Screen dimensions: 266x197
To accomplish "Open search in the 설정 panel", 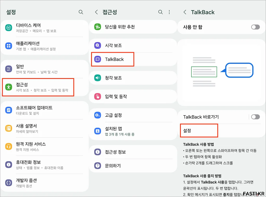I will [81, 12].
